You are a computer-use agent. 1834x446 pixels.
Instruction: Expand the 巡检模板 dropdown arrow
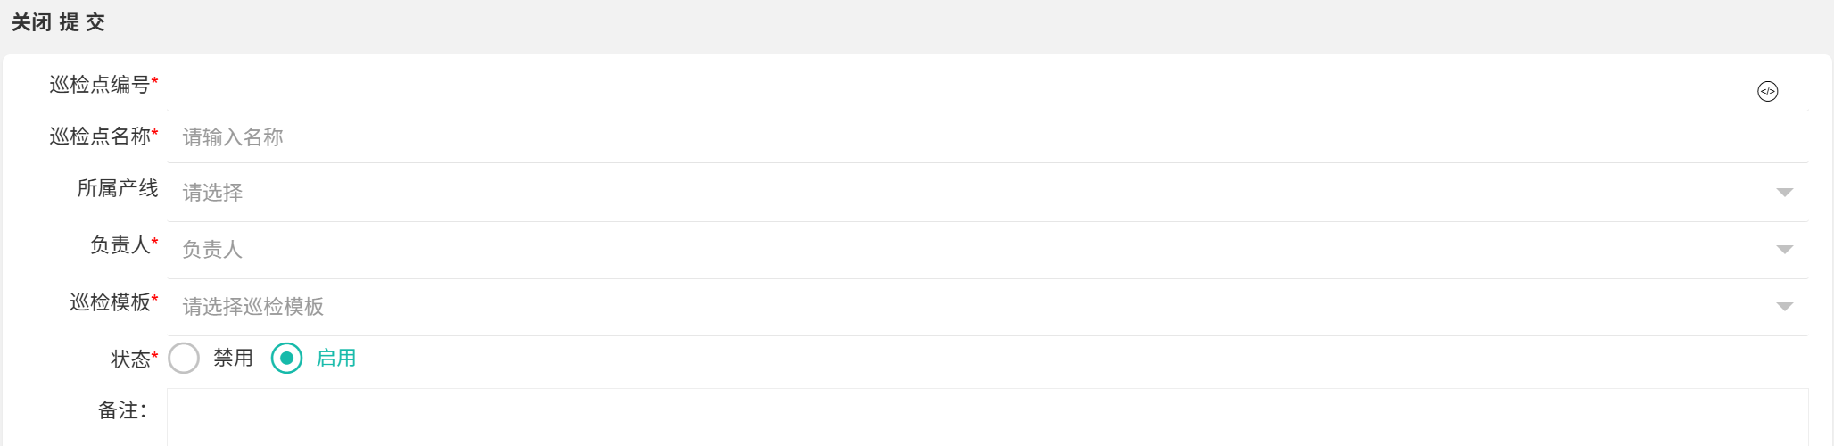(1784, 307)
